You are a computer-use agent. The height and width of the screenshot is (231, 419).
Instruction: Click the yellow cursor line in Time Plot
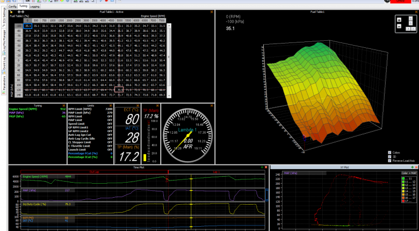click(x=191, y=202)
